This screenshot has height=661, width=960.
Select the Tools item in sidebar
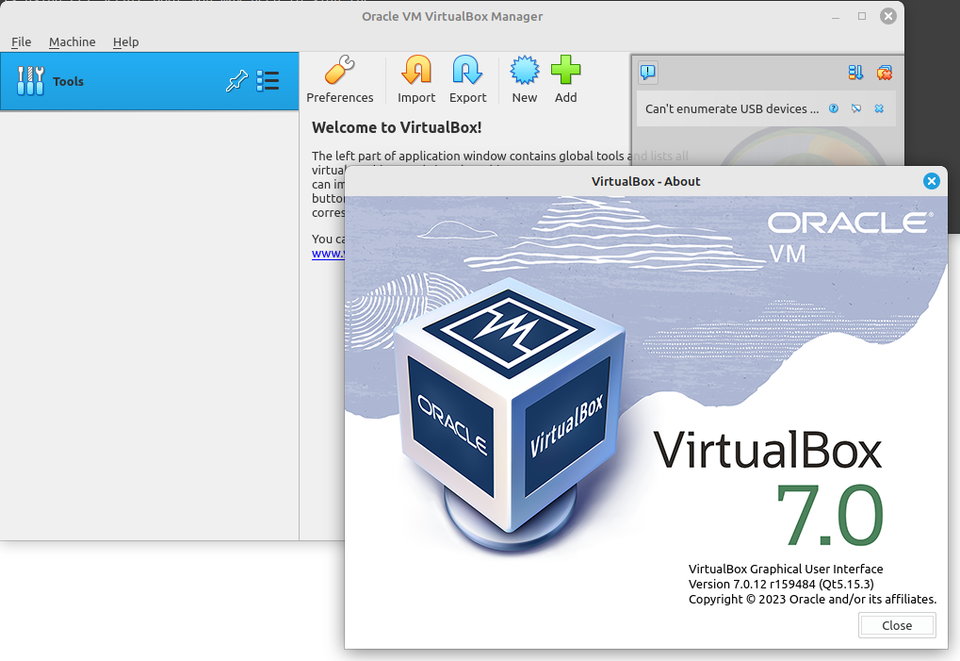coord(150,81)
